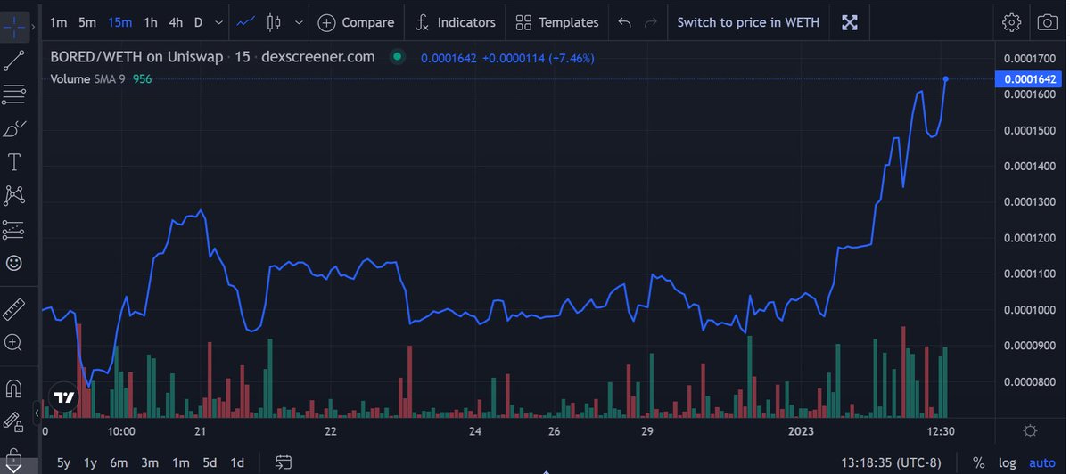The height and width of the screenshot is (474, 1070).
Task: Set date range to 1d
Action: tap(237, 462)
